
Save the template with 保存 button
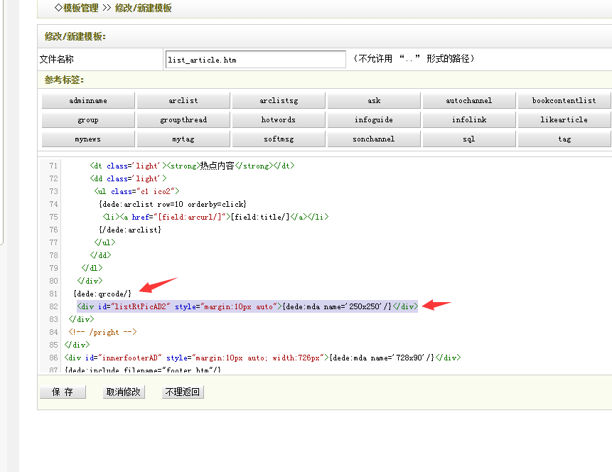coord(63,392)
